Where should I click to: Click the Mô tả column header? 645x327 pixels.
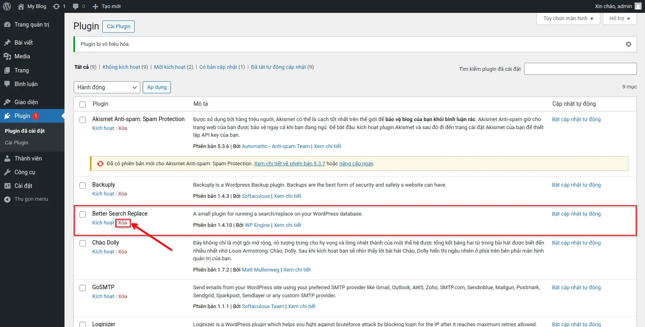(x=201, y=104)
